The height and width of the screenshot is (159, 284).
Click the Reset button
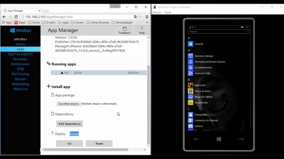coord(99,144)
